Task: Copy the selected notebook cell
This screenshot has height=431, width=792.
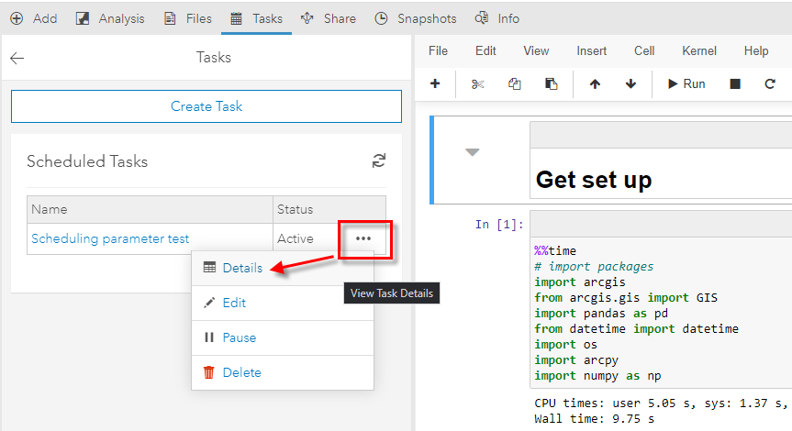Action: pos(514,84)
